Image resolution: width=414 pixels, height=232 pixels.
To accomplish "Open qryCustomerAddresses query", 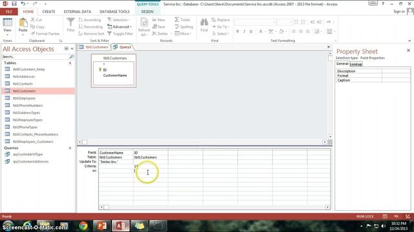I will 30,162.
